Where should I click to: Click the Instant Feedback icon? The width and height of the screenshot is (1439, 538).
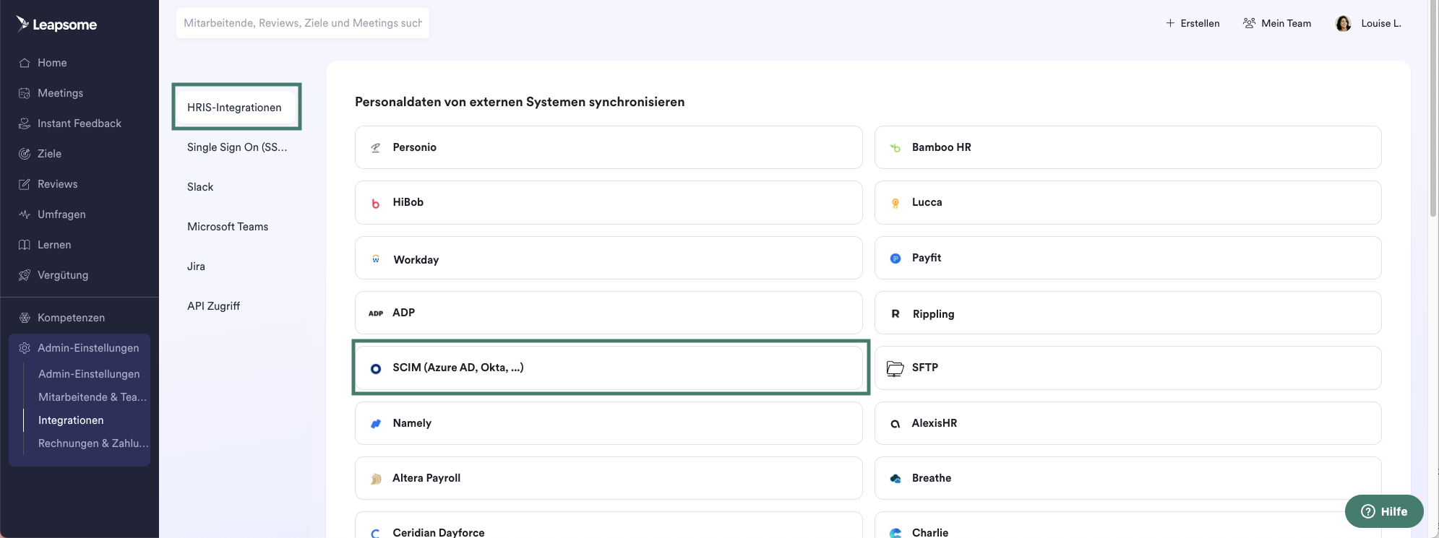(25, 123)
